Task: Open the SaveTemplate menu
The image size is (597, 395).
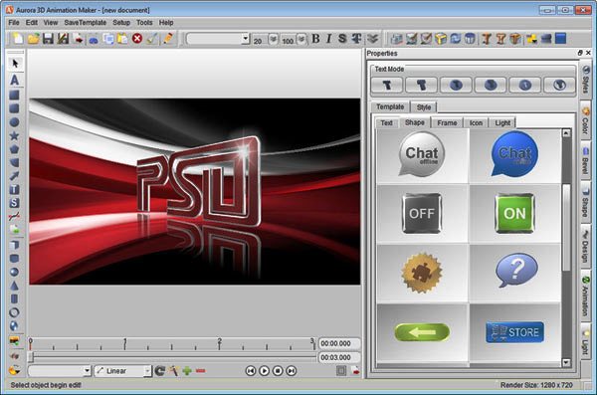Action: click(x=86, y=23)
